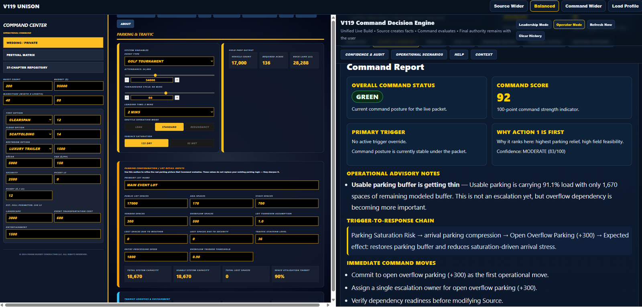Click plus button for Turnaround Cycle
The image size is (642, 307).
coord(177,98)
